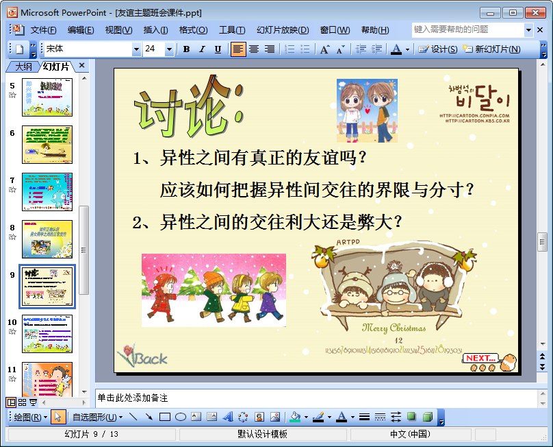Open fill color dropdown arrow
The height and width of the screenshot is (447, 553).
306,418
